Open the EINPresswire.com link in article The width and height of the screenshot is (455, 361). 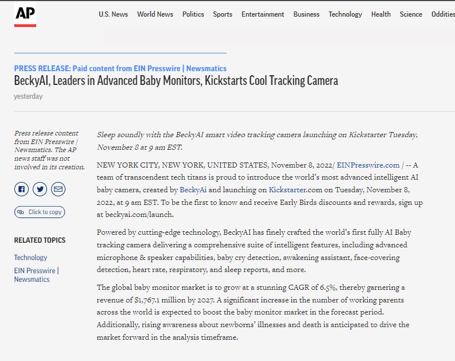368,165
